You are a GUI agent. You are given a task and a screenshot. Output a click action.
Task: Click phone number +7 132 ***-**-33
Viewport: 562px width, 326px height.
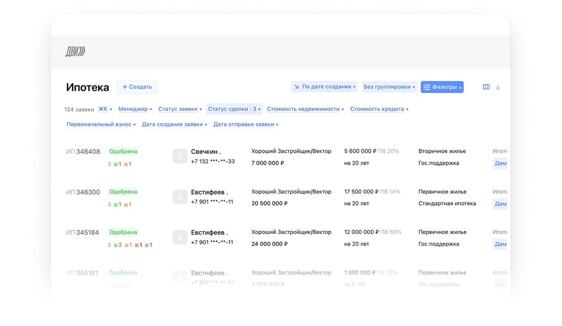[213, 161]
